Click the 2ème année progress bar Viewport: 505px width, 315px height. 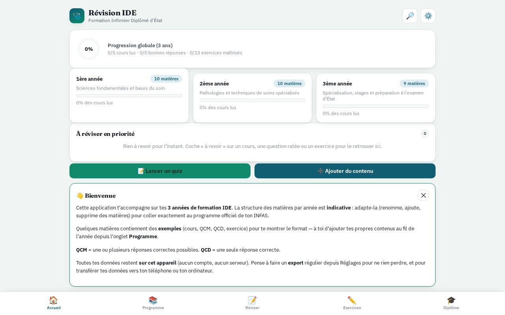[252, 100]
